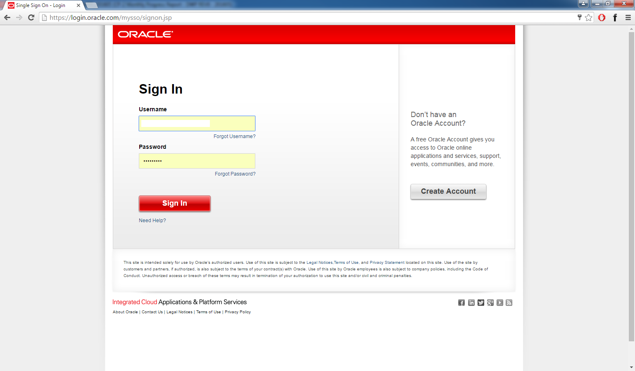Open Oracle's Twitter bird icon
635x371 pixels.
tap(481, 303)
